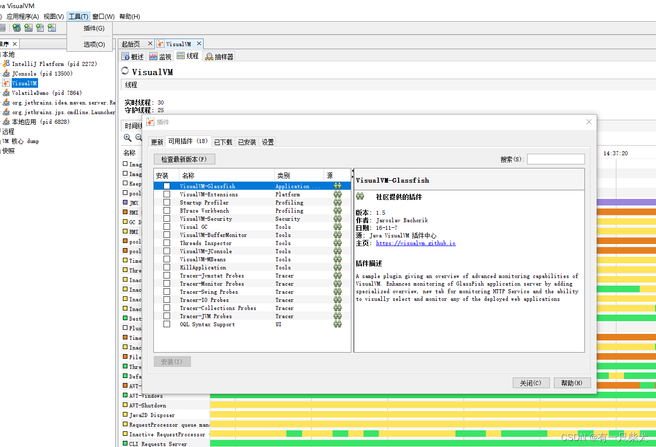Check the Tracer-Swing Probes install checkbox

tap(167, 292)
